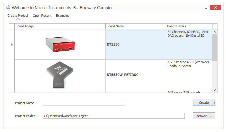Screen dimensions: 226x132
Task: Select the DT5550 board image thumbnail
Action: tap(60, 44)
